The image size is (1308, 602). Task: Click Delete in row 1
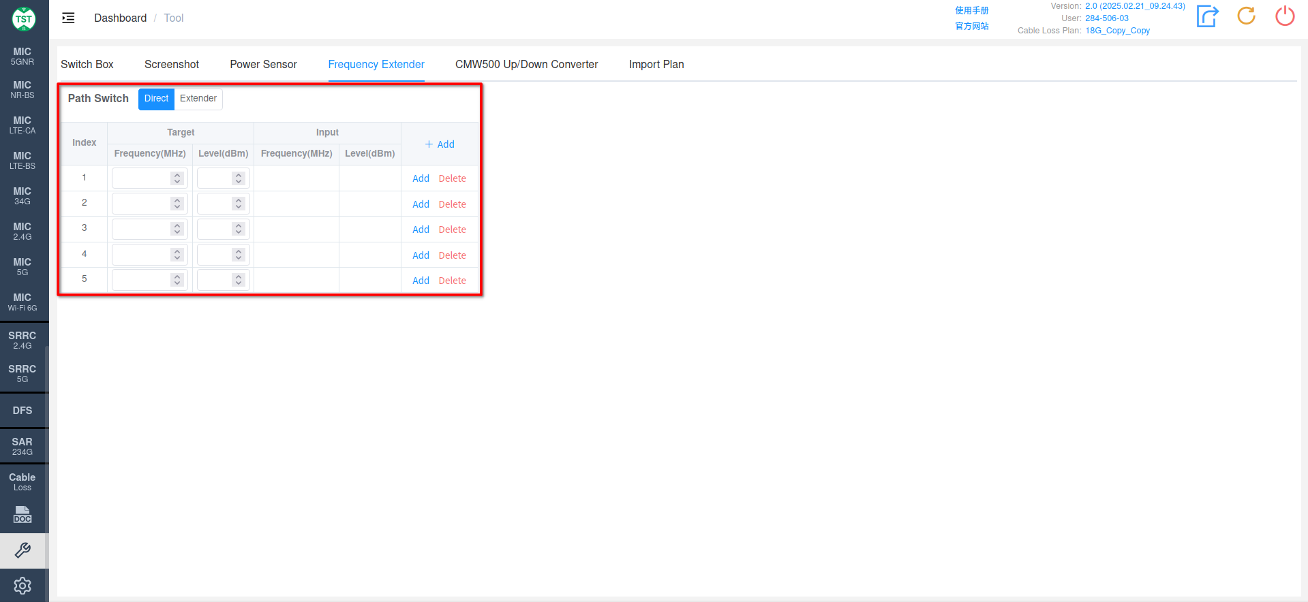coord(452,178)
